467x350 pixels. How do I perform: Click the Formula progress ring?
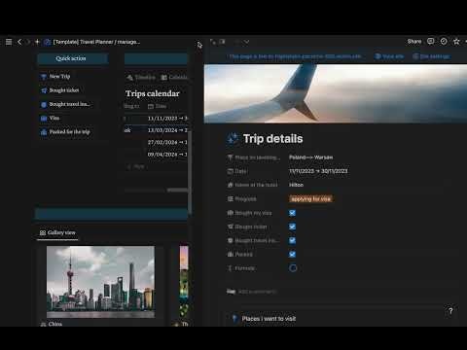click(x=293, y=268)
